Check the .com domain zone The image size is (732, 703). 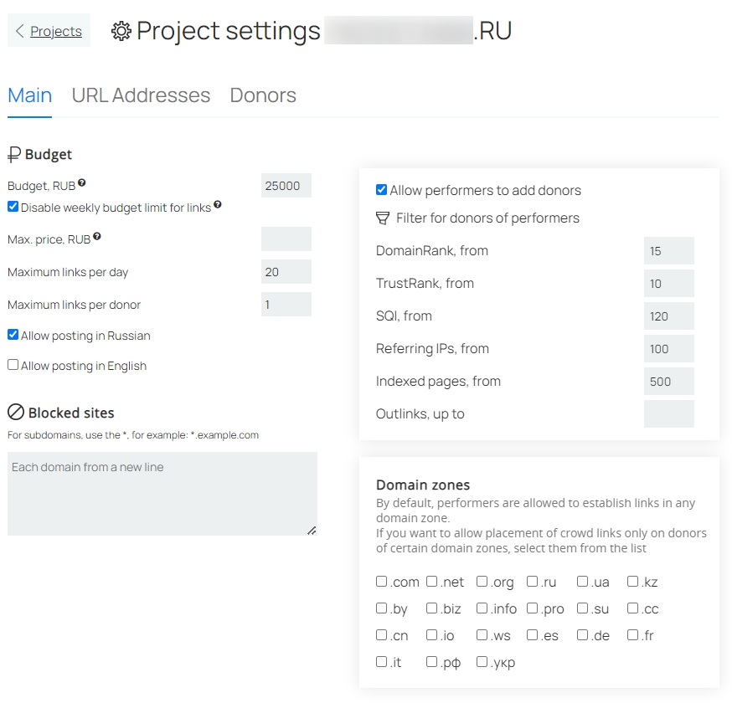pyautogui.click(x=381, y=582)
